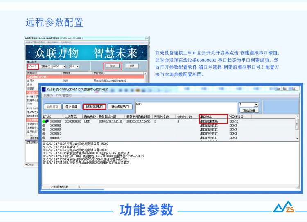Click the device list scrollbar thumb

click(x=297, y=124)
